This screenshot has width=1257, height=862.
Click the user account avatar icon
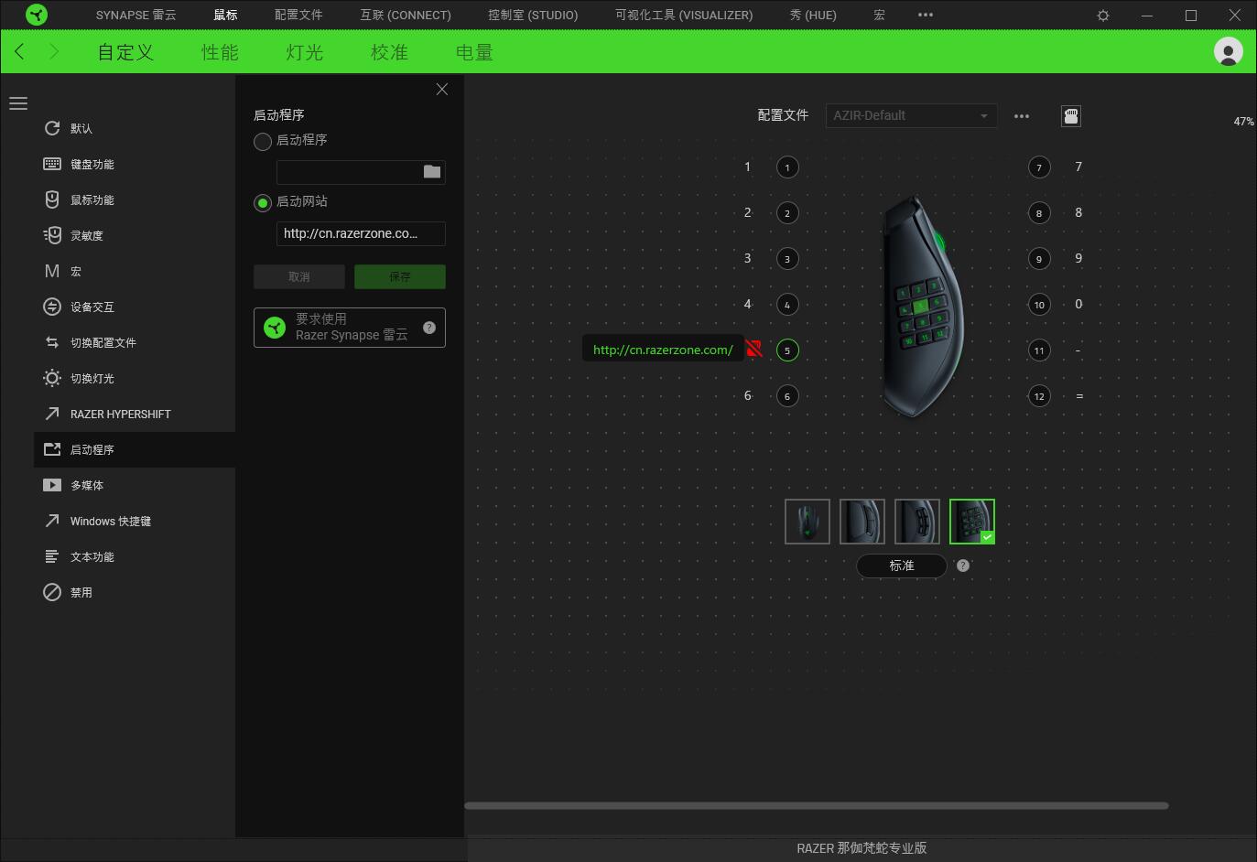(1228, 52)
